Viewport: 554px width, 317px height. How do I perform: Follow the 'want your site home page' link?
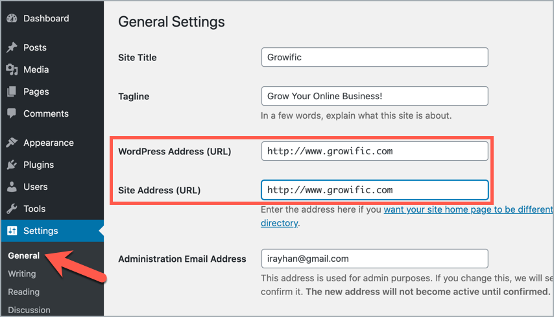point(468,209)
